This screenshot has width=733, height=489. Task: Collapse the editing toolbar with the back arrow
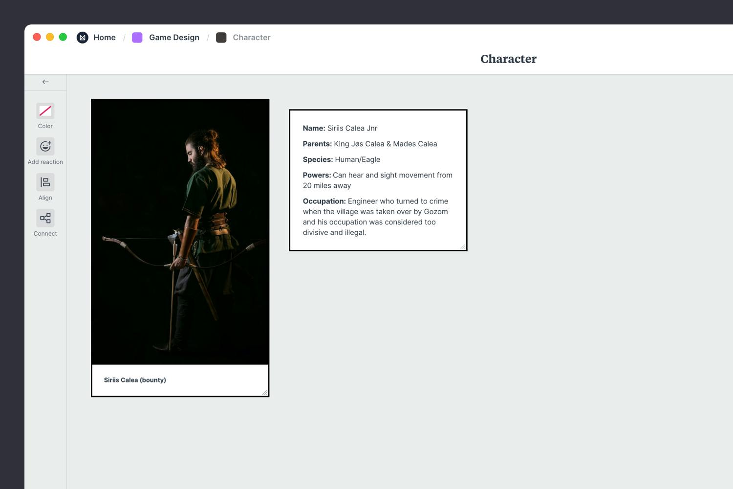(45, 82)
